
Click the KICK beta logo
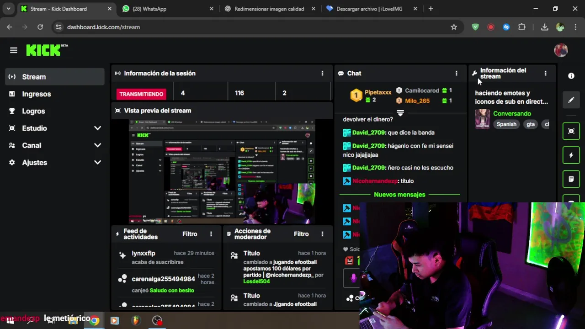(x=47, y=50)
